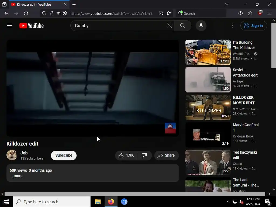
Task: Click the YouTube URL address field
Action: [x=111, y=13]
